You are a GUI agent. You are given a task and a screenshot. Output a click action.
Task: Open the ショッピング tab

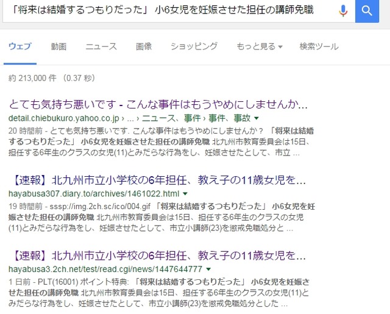pyautogui.click(x=194, y=46)
